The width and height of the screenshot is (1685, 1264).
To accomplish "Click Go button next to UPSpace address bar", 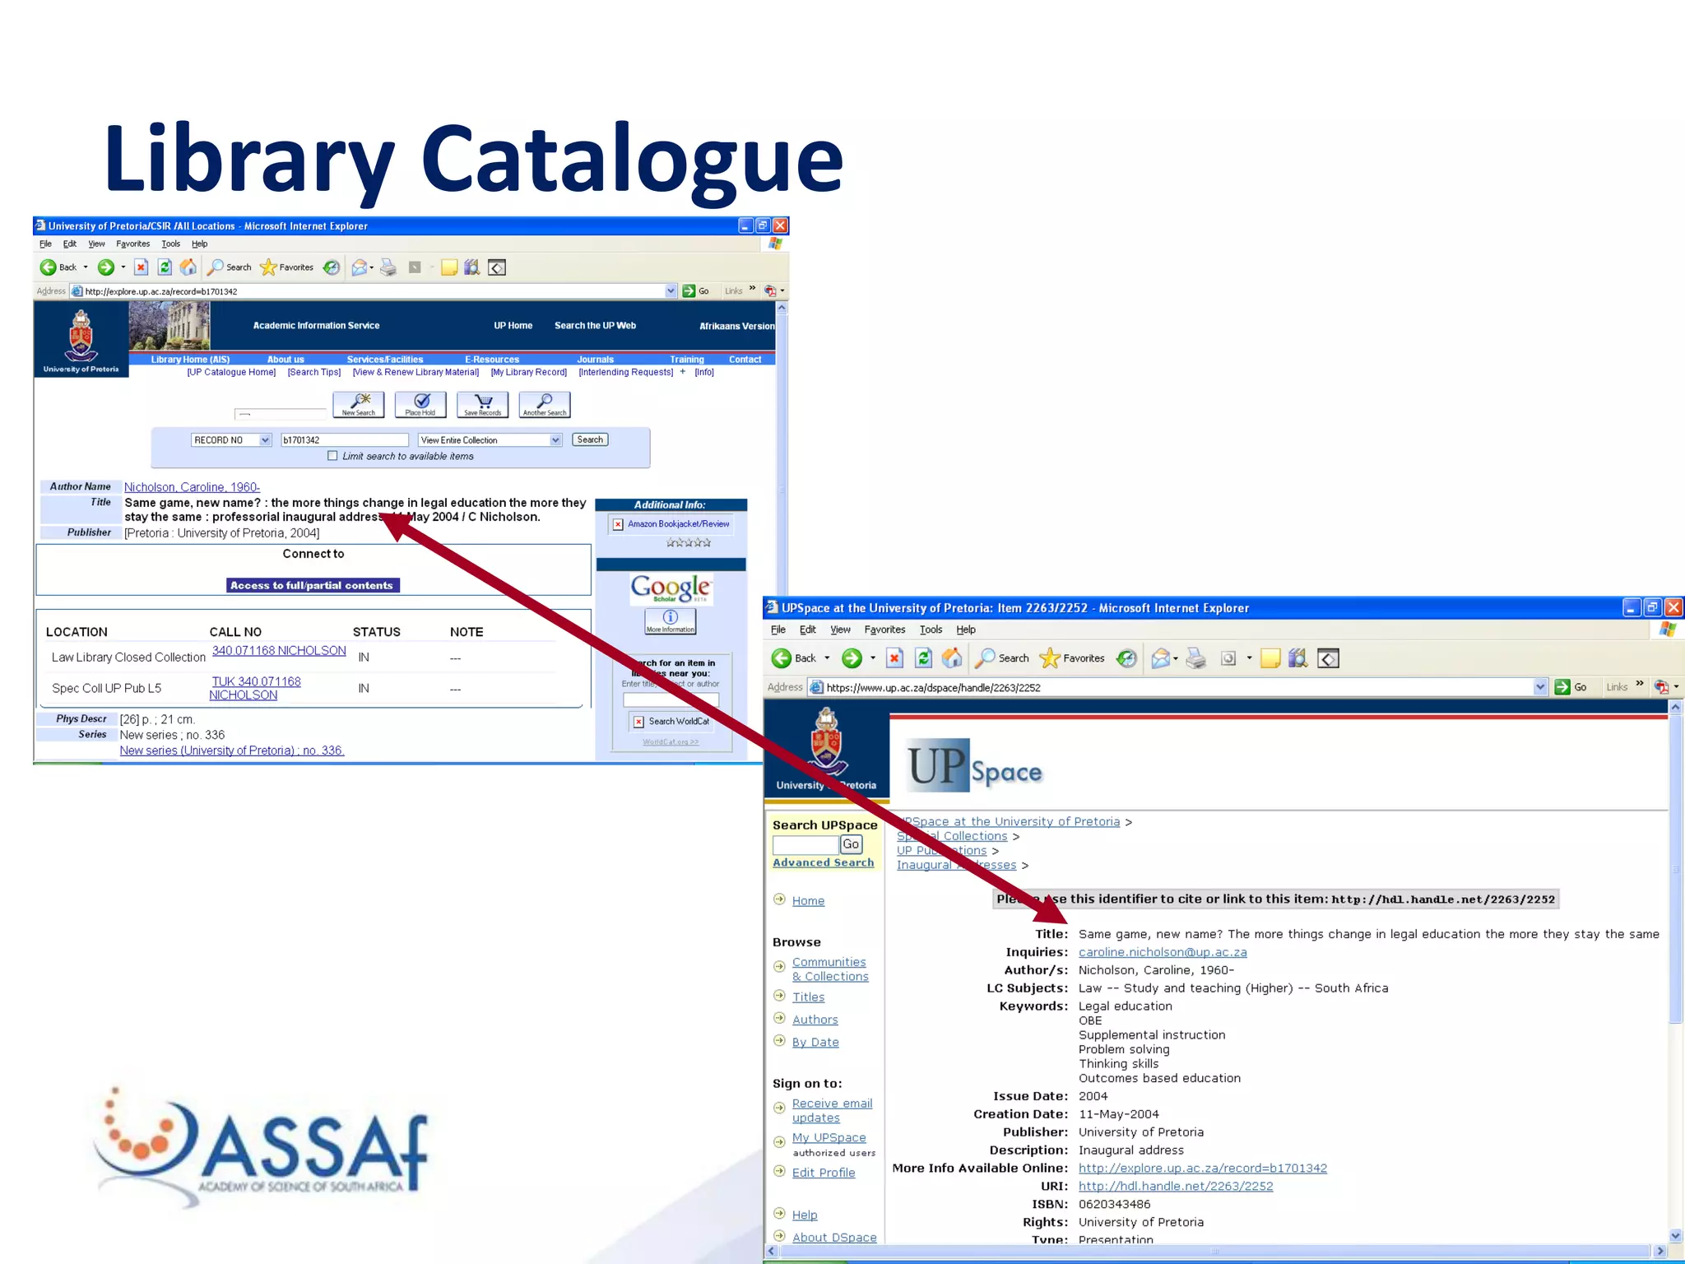I will pyautogui.click(x=1571, y=687).
